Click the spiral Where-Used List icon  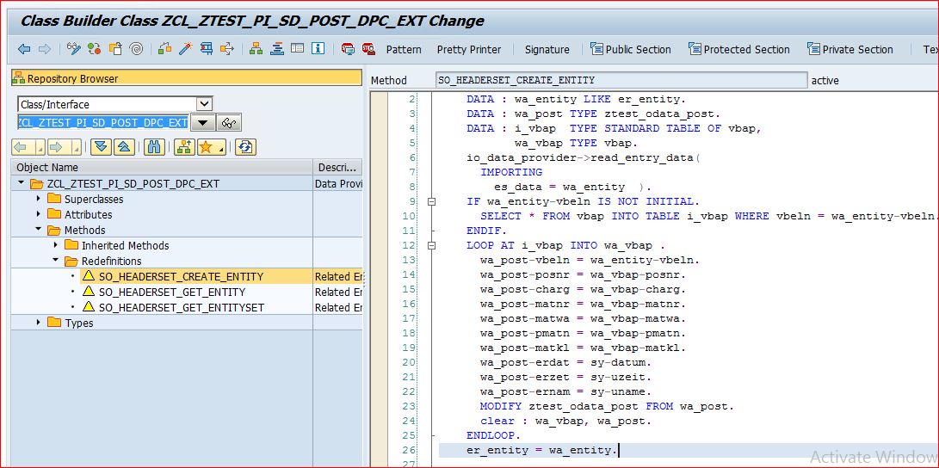135,49
